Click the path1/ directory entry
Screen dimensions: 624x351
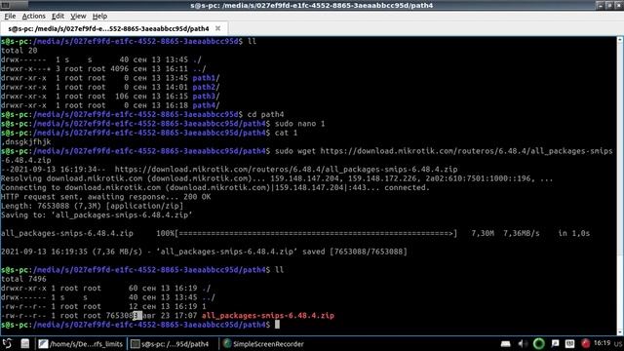click(206, 78)
